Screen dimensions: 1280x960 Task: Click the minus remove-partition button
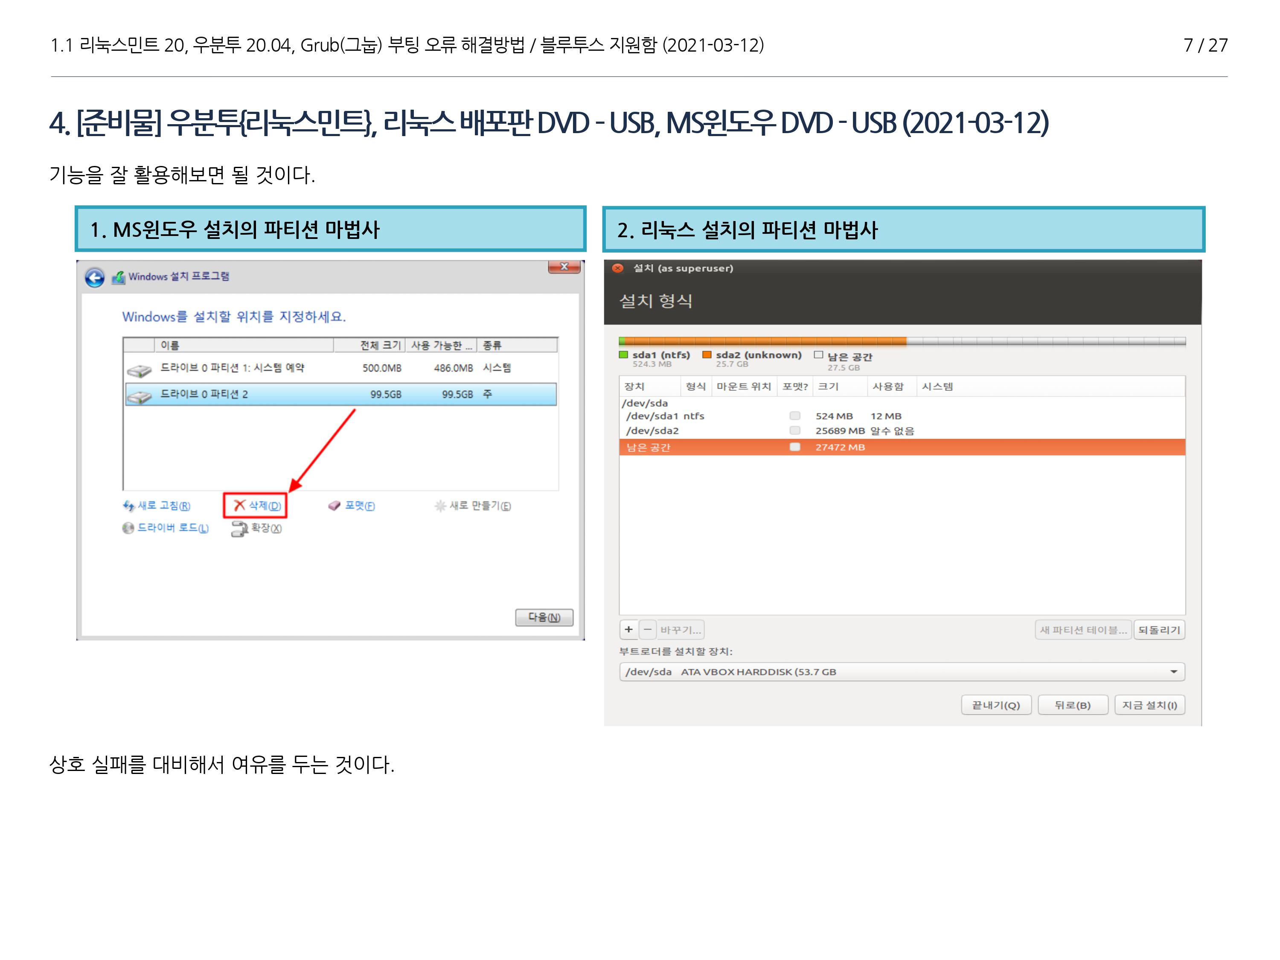[x=648, y=630]
